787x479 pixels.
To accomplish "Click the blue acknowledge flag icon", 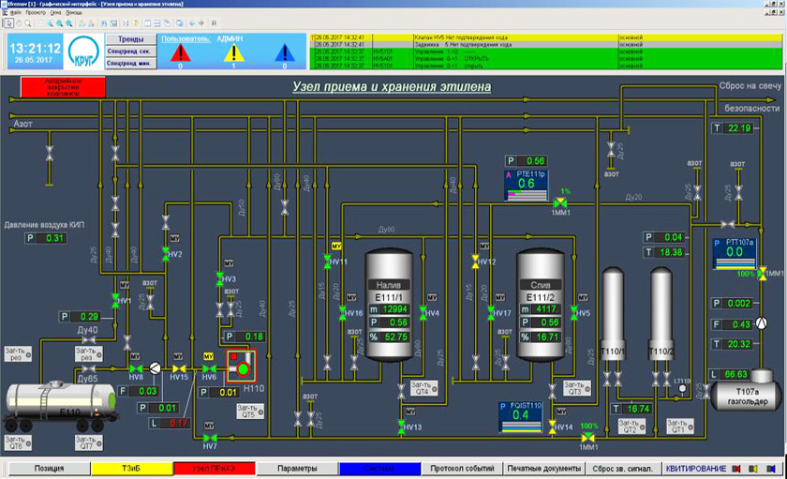I will pyautogui.click(x=771, y=469).
